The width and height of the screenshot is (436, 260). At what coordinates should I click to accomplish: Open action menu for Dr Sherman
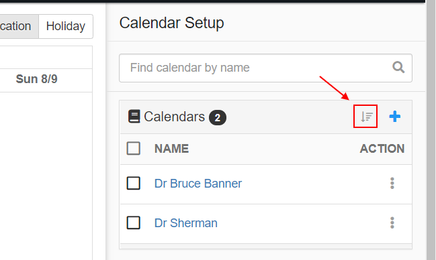(x=392, y=223)
